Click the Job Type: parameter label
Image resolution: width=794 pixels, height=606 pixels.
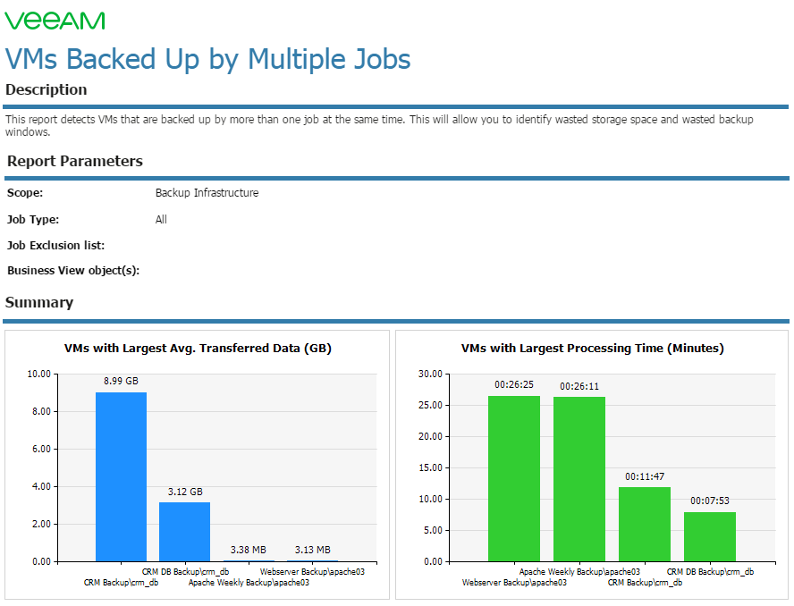click(x=33, y=220)
